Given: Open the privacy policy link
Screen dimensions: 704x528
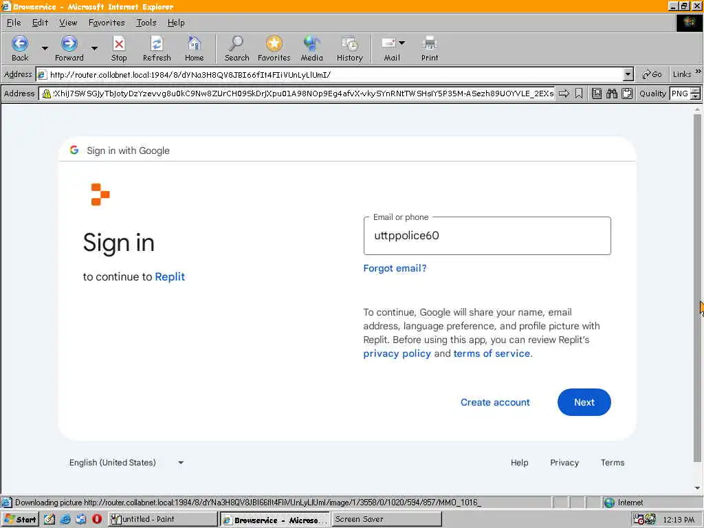Looking at the screenshot, I should click(397, 353).
